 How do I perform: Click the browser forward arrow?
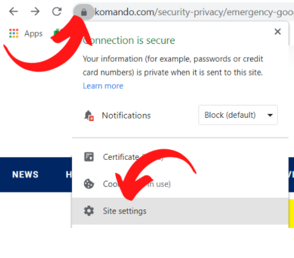pos(35,11)
